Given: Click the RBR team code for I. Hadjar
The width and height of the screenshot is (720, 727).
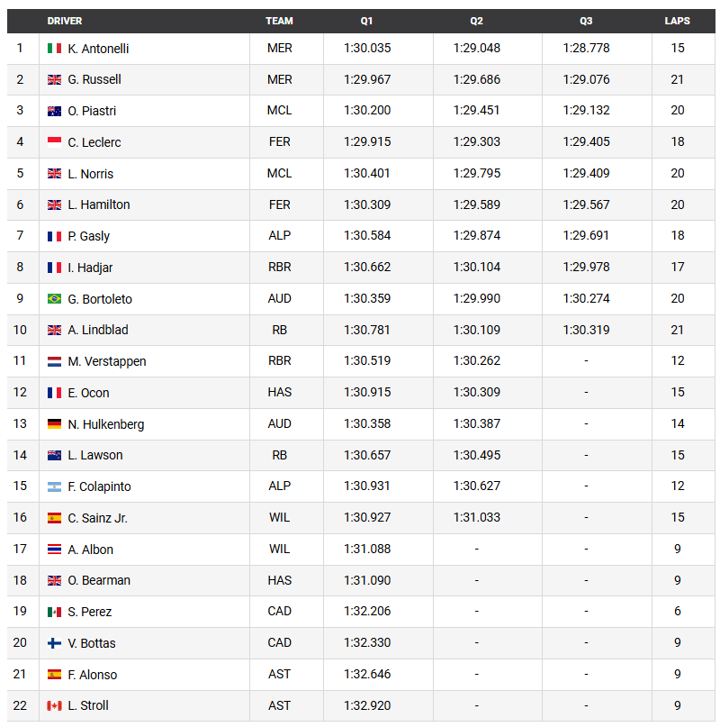Looking at the screenshot, I should point(280,267).
